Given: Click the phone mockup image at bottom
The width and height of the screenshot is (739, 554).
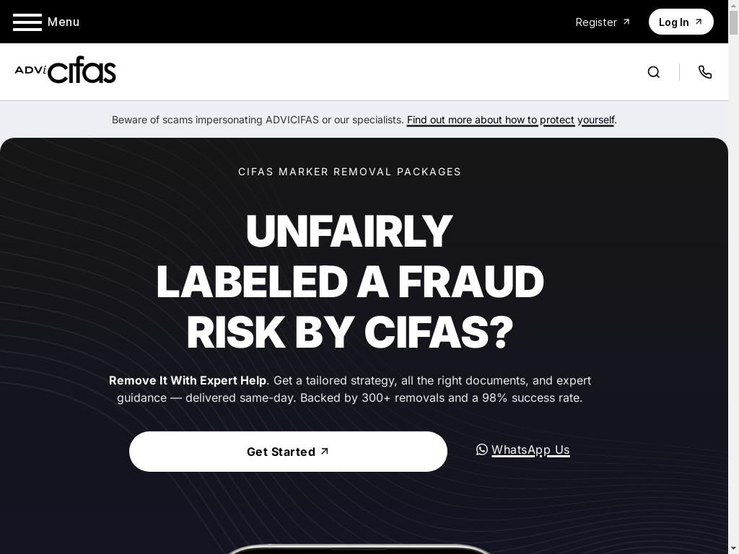Looking at the screenshot, I should pyautogui.click(x=359, y=548).
